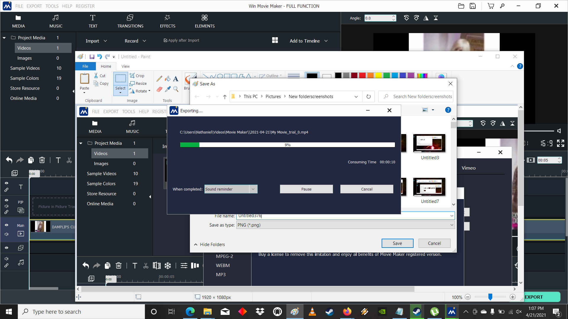The image size is (568, 319).
Task: Click the shopping cart icon
Action: point(490,6)
